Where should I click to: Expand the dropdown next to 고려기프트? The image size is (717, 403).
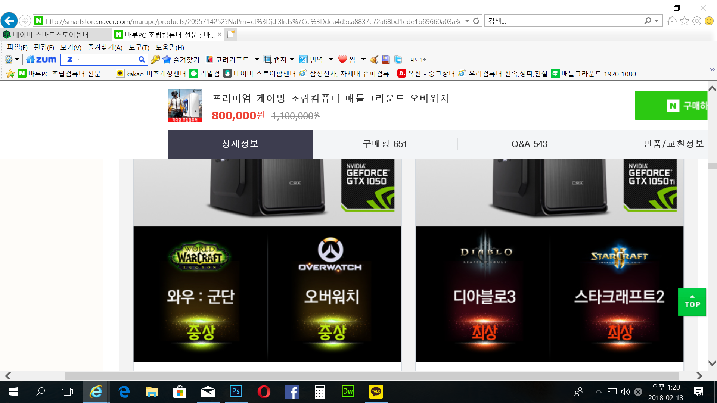pyautogui.click(x=257, y=59)
